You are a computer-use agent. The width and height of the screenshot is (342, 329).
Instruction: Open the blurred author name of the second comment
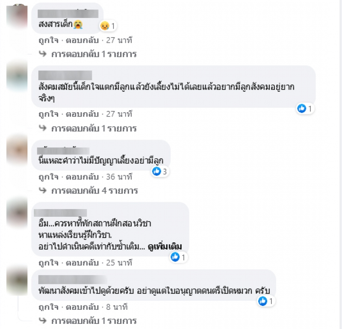(65, 75)
